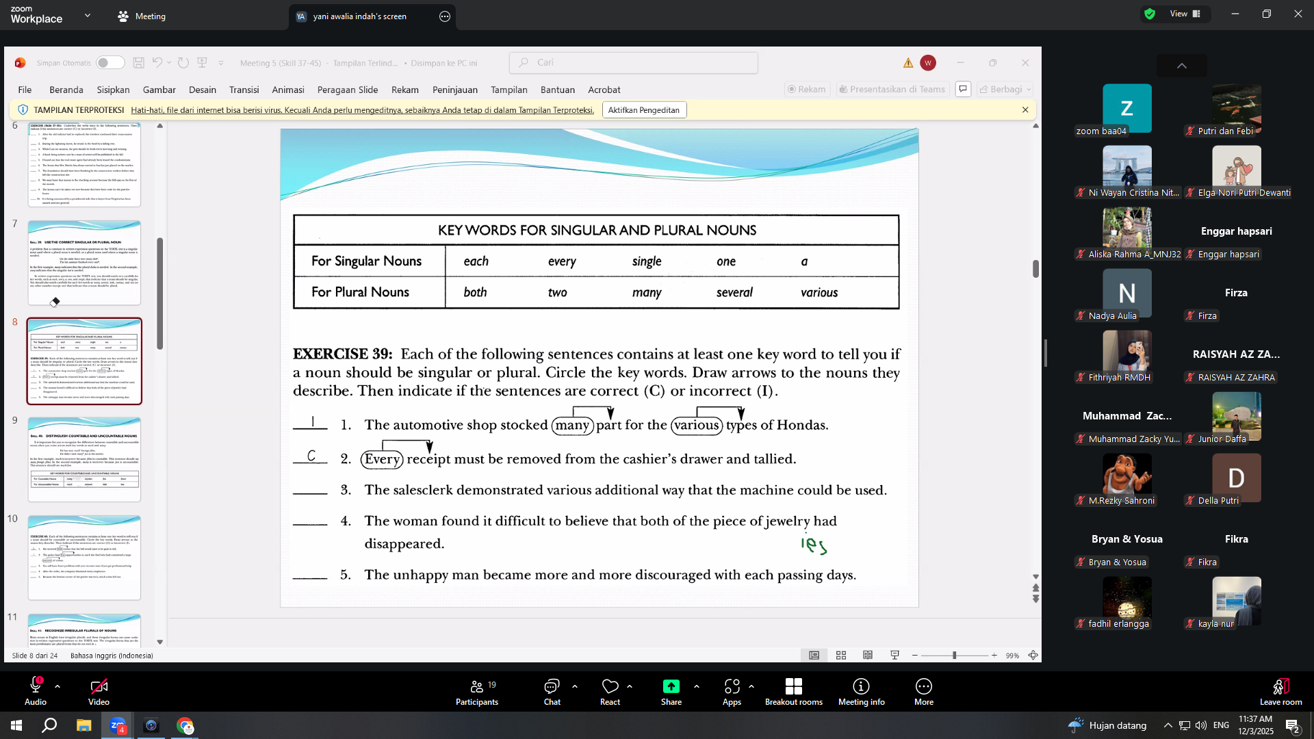
Task: Open File Explorer from taskbar
Action: 83,725
